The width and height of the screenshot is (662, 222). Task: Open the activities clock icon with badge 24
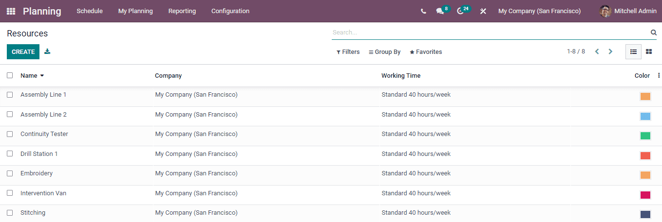click(460, 11)
